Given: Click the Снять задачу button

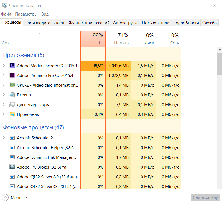Looking at the screenshot, I should [205, 197].
